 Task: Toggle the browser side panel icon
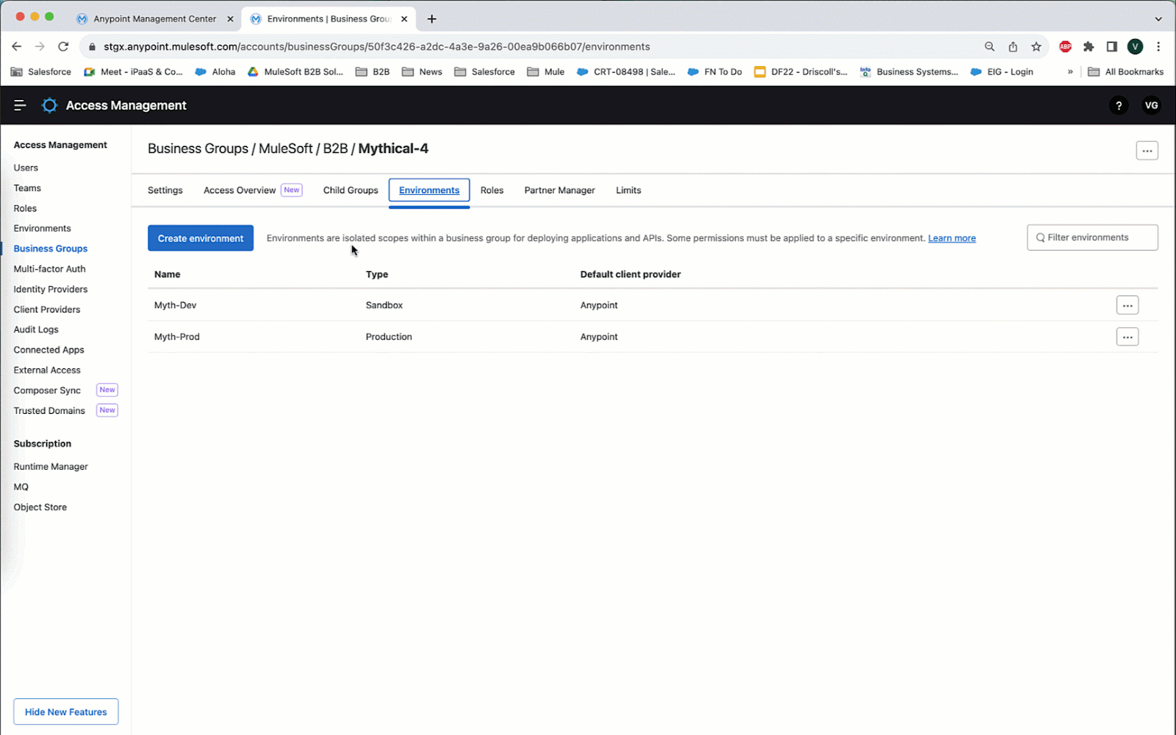click(x=1111, y=46)
